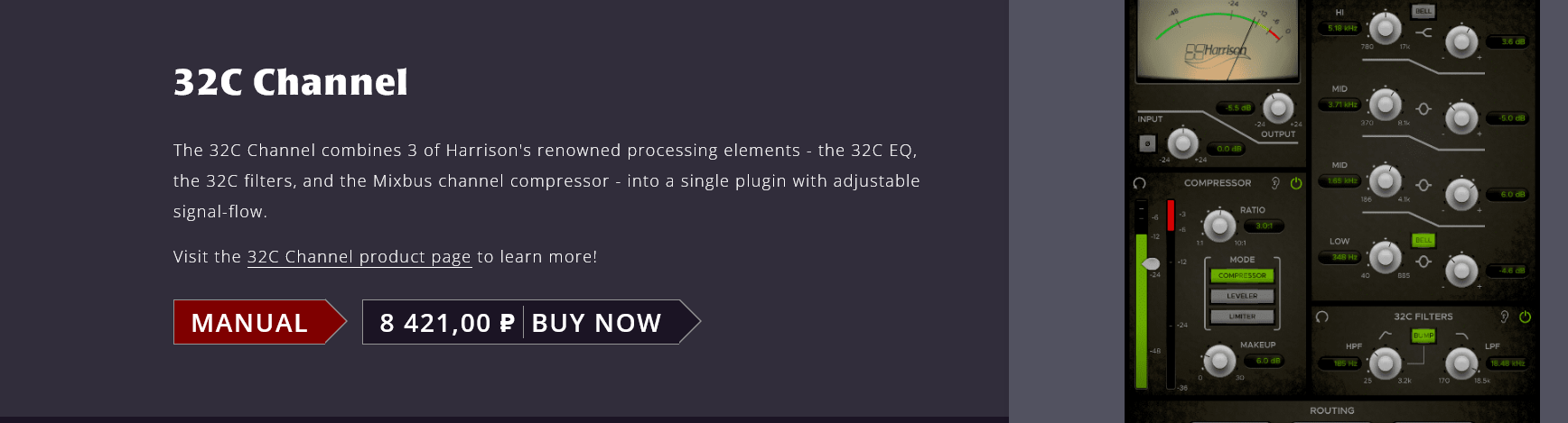Toggle the LOW band BELL button
This screenshot has width=1568, height=423.
click(1423, 241)
